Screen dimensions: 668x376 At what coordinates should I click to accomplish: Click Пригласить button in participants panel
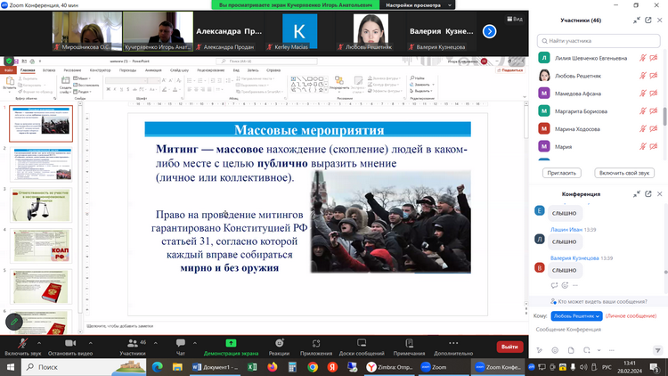pyautogui.click(x=561, y=172)
